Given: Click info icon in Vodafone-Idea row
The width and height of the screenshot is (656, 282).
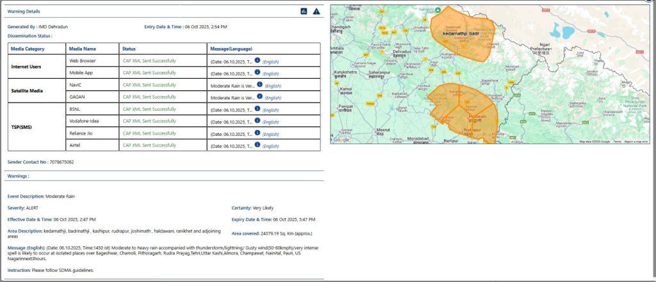Looking at the screenshot, I should (258, 121).
